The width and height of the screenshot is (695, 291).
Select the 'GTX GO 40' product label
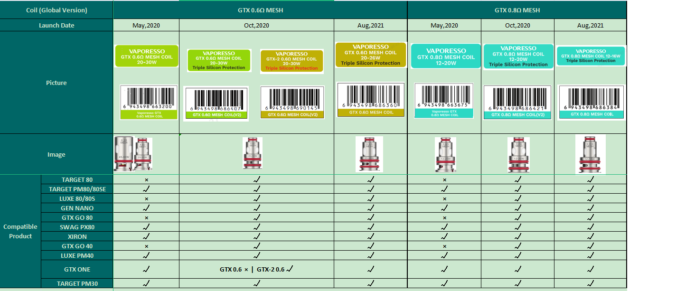coord(77,246)
